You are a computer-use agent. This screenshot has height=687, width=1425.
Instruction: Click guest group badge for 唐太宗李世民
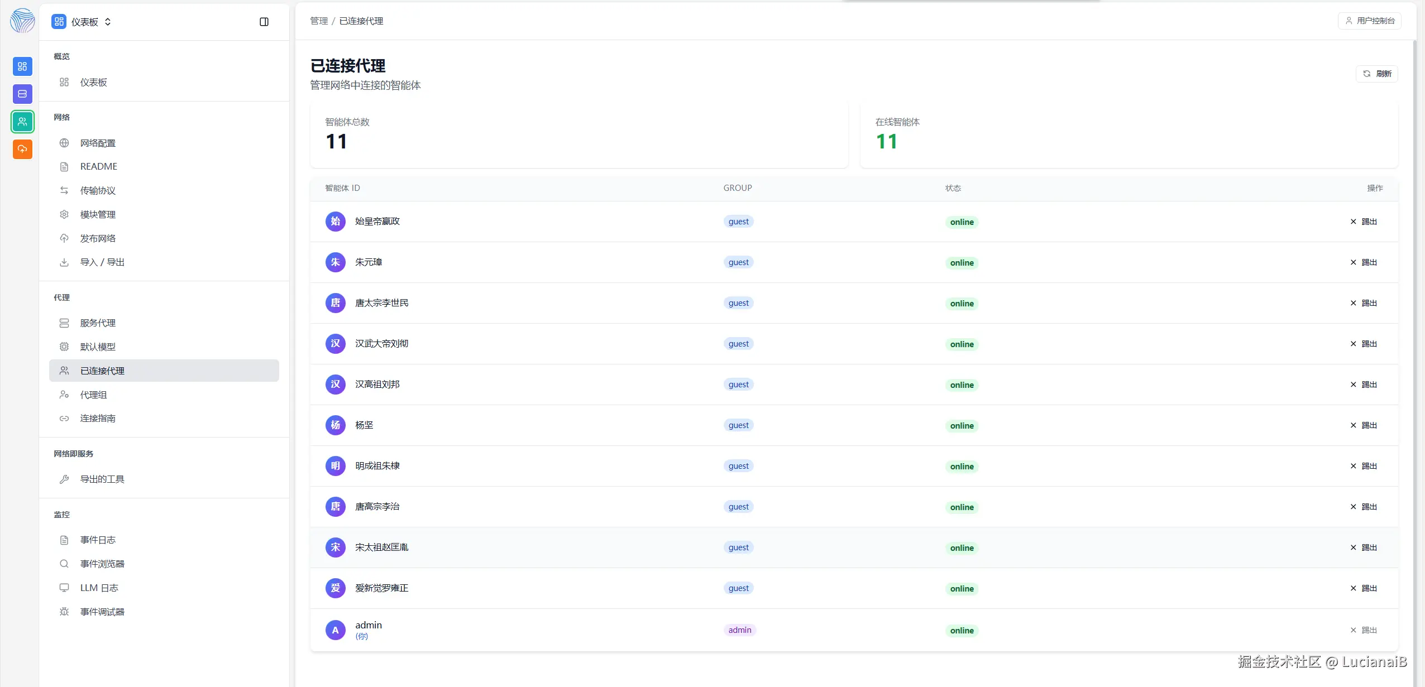pyautogui.click(x=738, y=303)
